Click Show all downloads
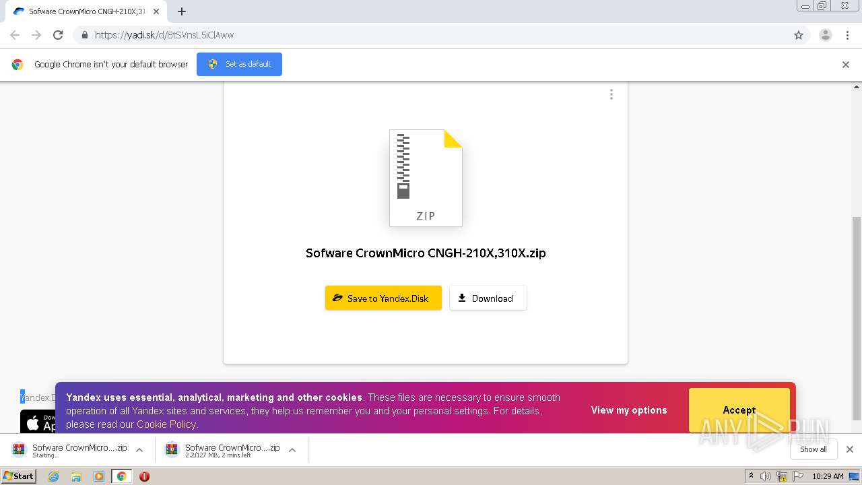The height and width of the screenshot is (485, 862). click(813, 449)
